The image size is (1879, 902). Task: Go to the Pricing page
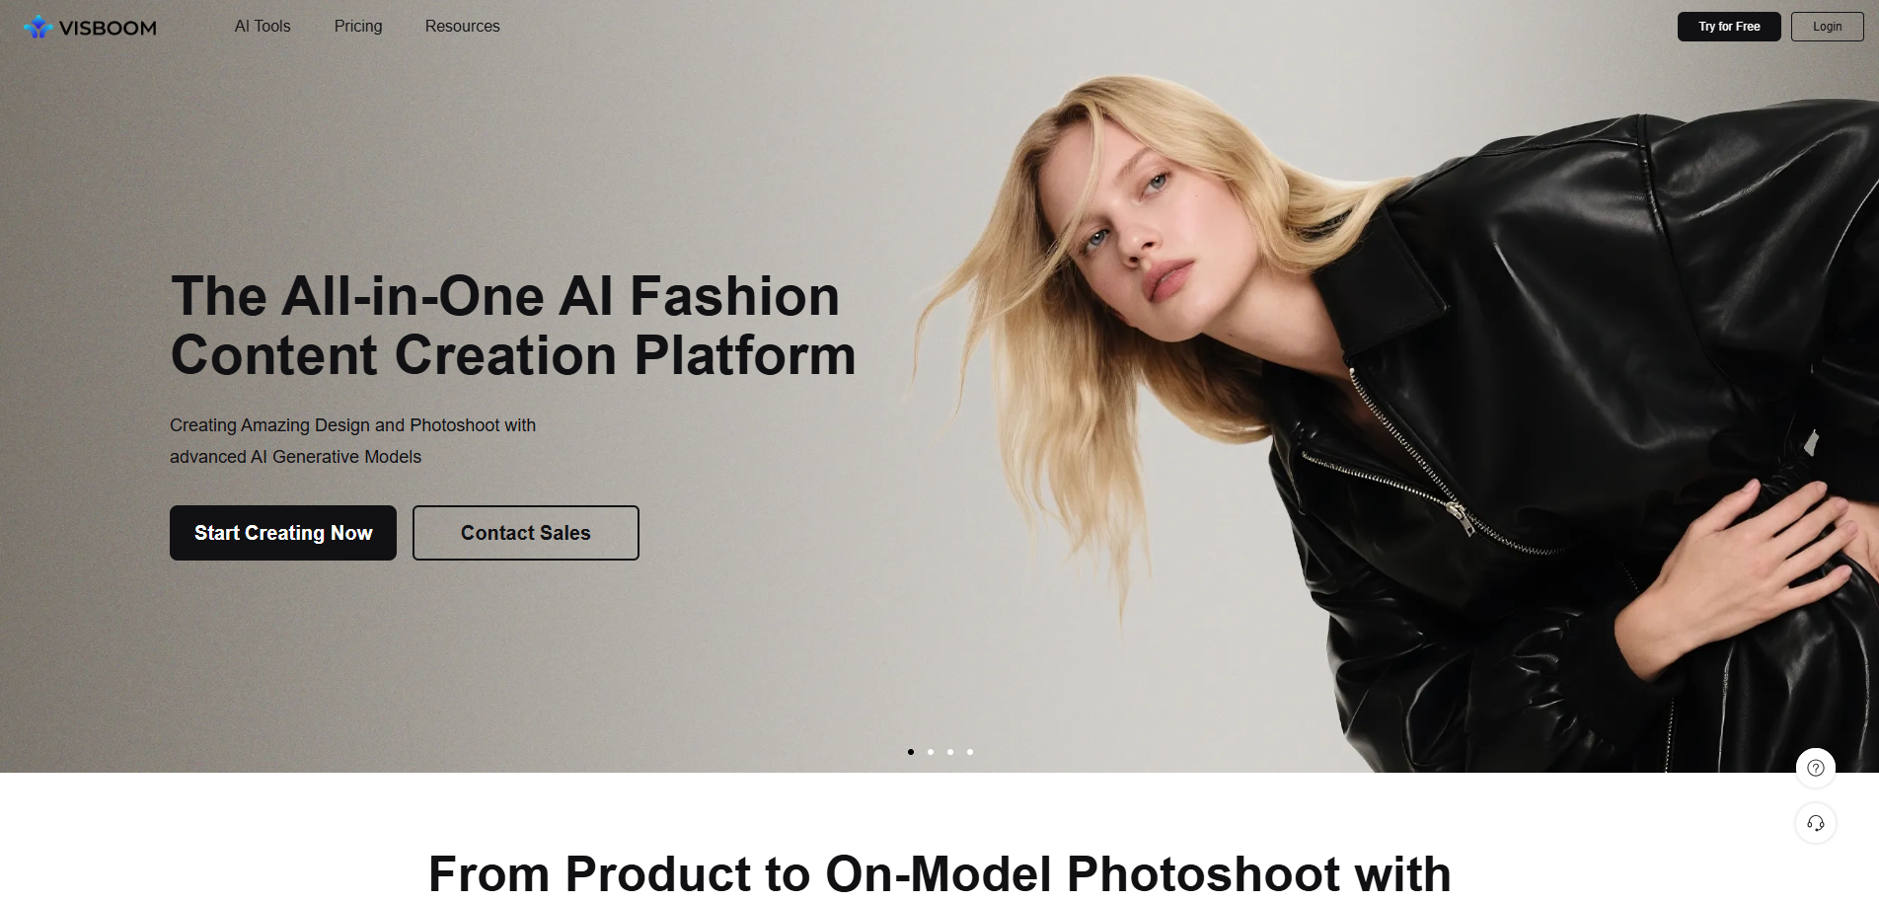point(358,27)
